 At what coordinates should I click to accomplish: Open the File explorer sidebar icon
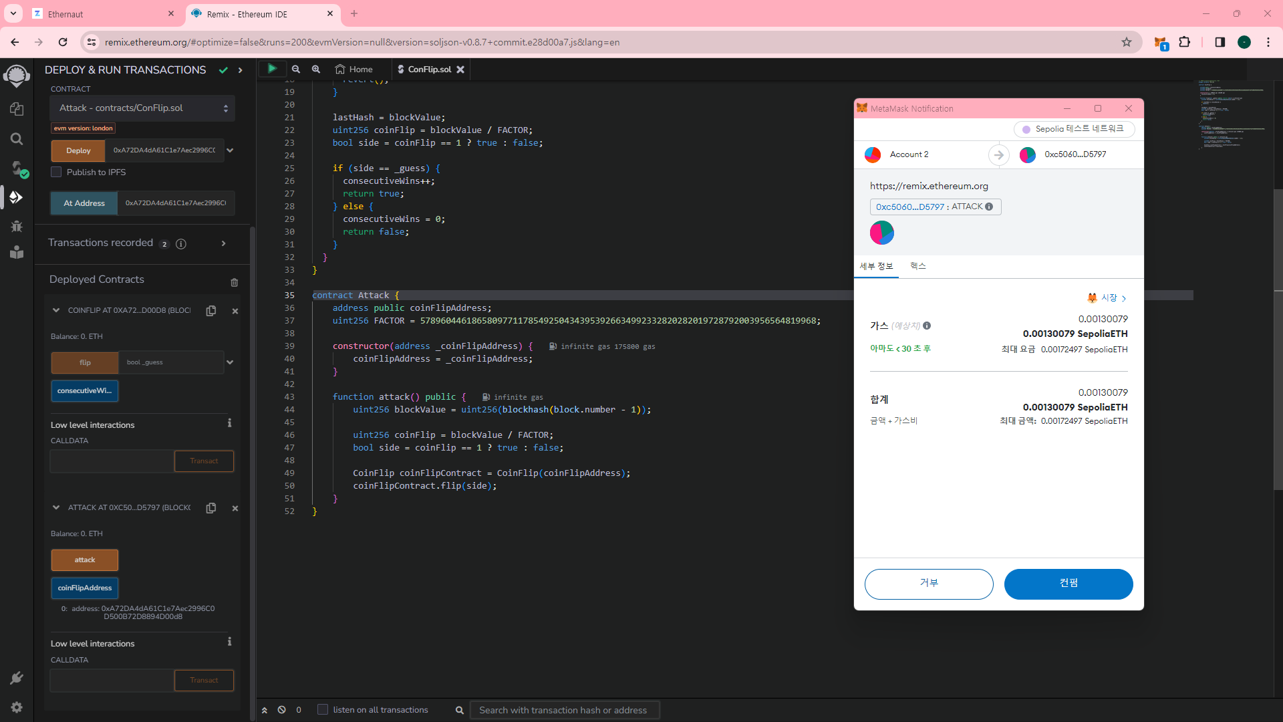tap(17, 109)
